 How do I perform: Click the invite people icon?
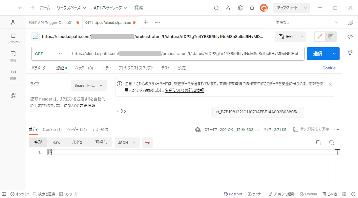(x=228, y=8)
